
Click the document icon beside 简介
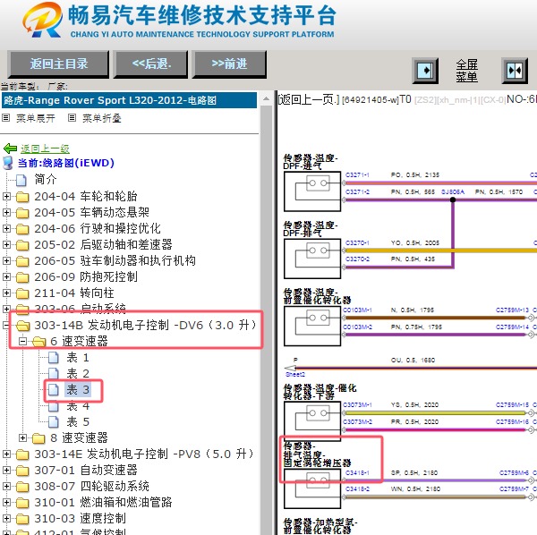21,179
